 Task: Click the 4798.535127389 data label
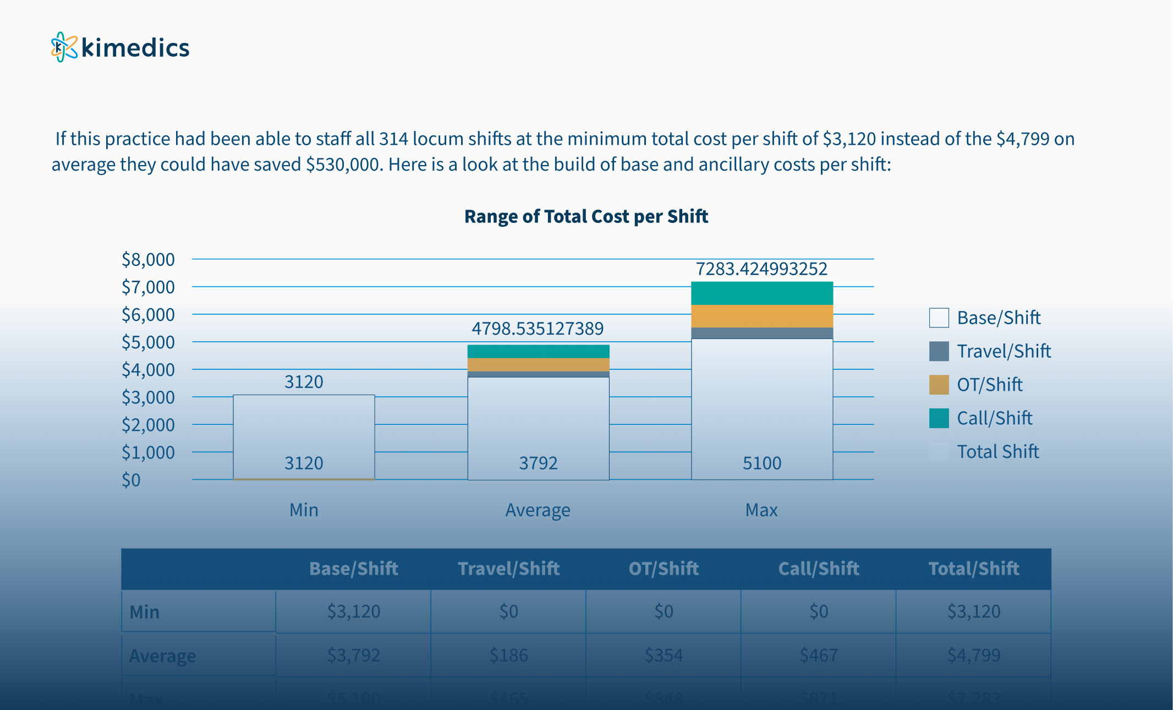[538, 329]
